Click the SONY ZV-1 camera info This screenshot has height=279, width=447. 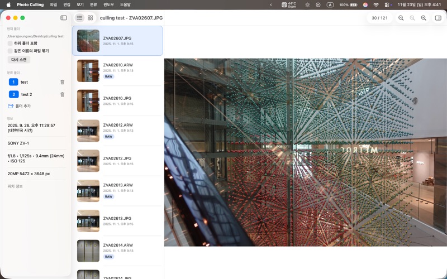tap(18, 143)
